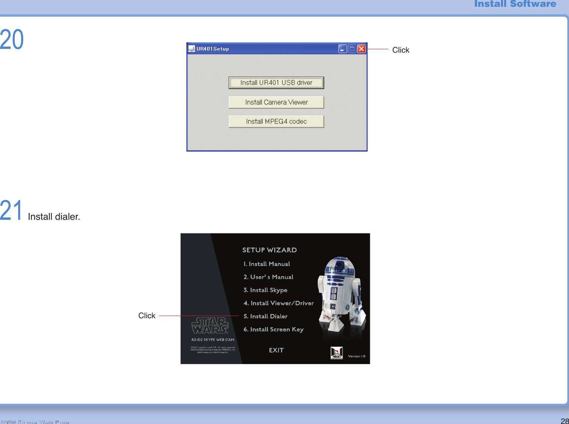Screen dimensions: 569x424
Task: Click the UR401Setup maximize button
Action: [x=352, y=49]
